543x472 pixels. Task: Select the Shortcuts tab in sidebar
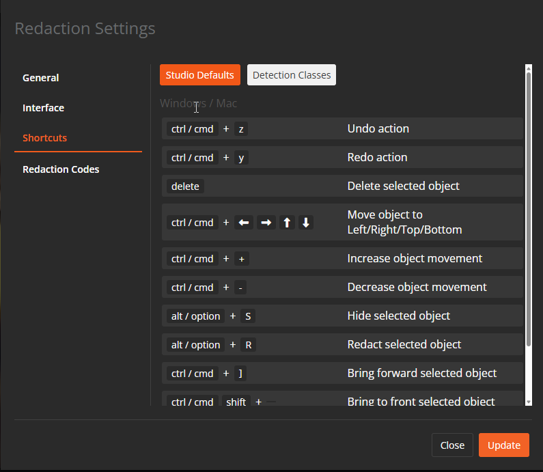click(44, 138)
